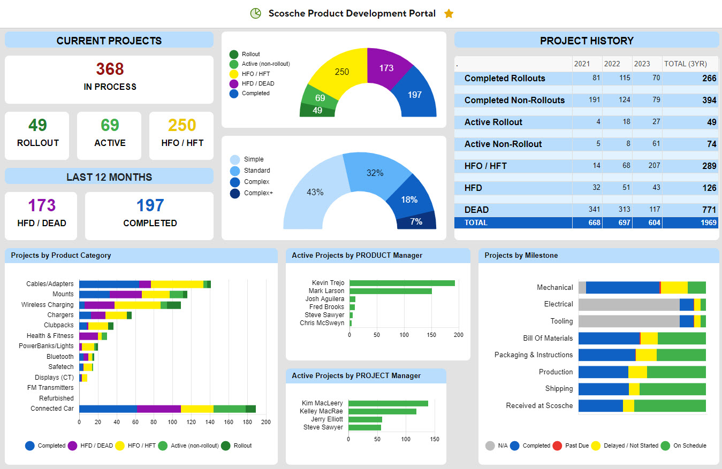Select the blue 197 gauge segment
722x469 pixels.
[416, 94]
